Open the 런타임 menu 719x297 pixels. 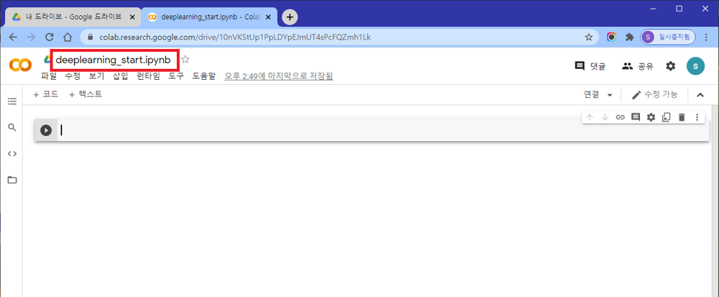click(148, 75)
